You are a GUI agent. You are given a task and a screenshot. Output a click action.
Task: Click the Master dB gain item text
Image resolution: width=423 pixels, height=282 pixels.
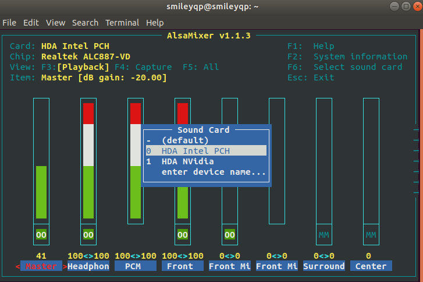(104, 77)
